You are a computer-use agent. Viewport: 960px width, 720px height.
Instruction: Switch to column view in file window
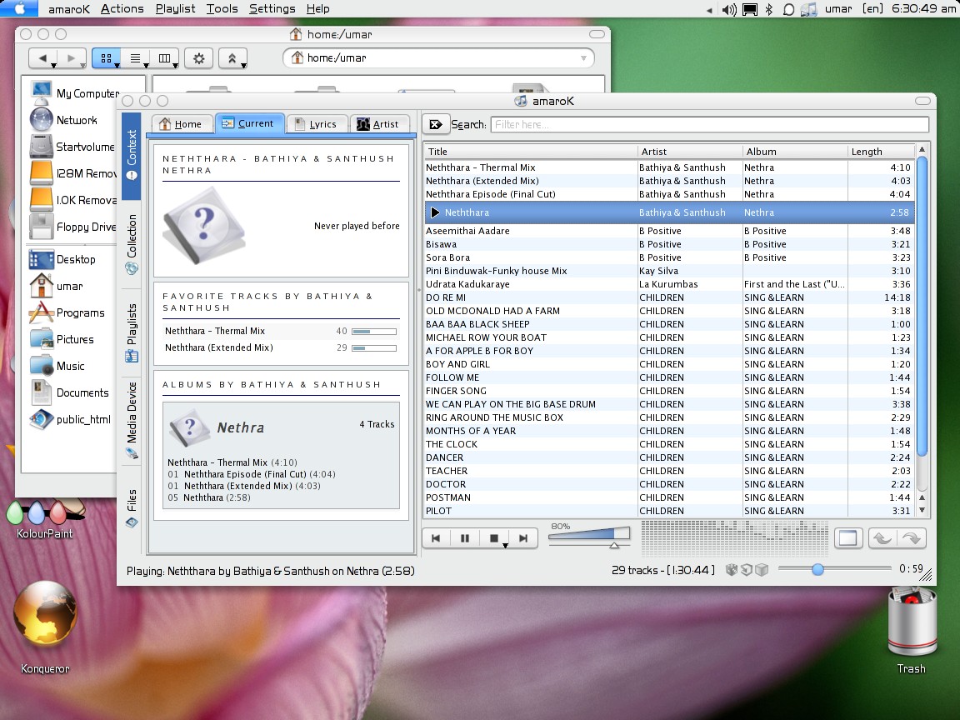[165, 58]
